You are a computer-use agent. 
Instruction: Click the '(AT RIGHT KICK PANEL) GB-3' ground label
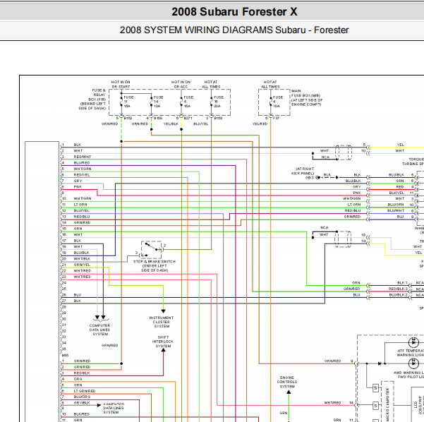point(303,173)
